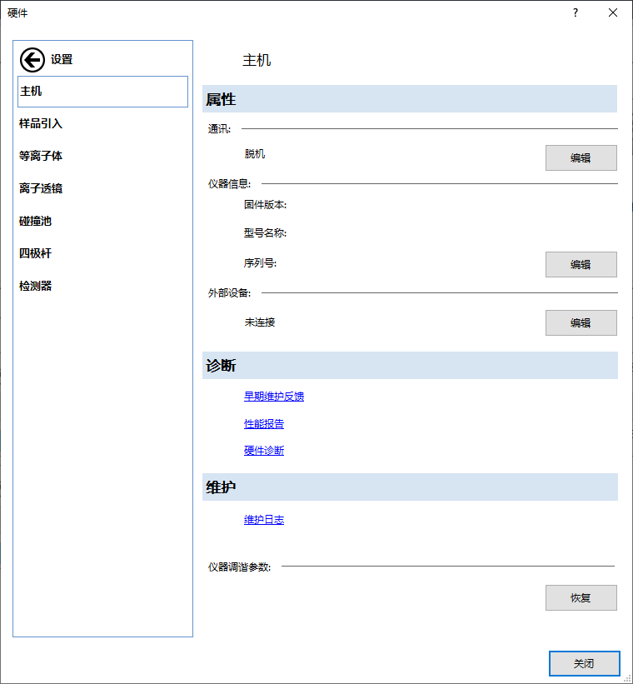Open the 样品引入 settings page

tap(41, 123)
